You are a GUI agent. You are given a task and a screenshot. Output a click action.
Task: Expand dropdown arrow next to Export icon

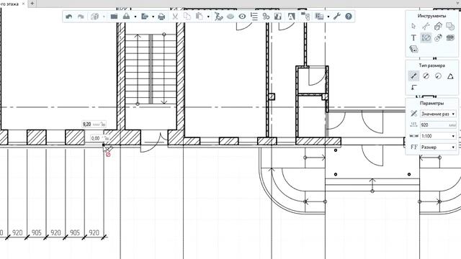click(153, 17)
